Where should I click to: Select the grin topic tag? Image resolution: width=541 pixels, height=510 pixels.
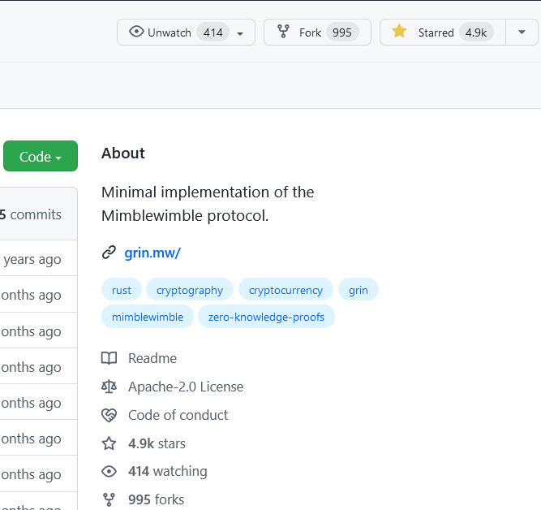coord(359,290)
